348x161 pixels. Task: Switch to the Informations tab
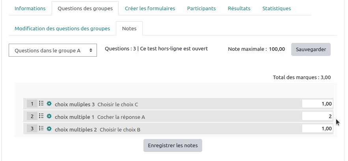coord(30,8)
